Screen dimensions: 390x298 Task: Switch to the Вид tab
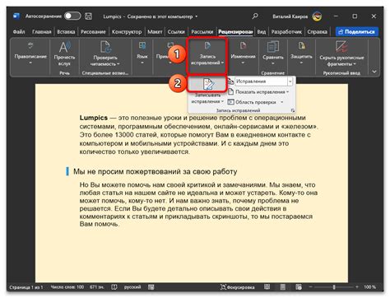pos(262,32)
